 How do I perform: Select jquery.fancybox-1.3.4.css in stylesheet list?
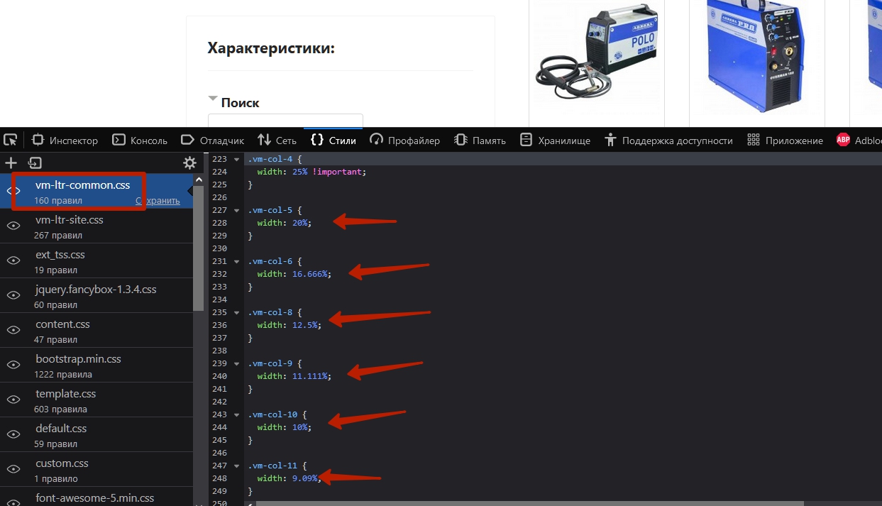click(96, 290)
